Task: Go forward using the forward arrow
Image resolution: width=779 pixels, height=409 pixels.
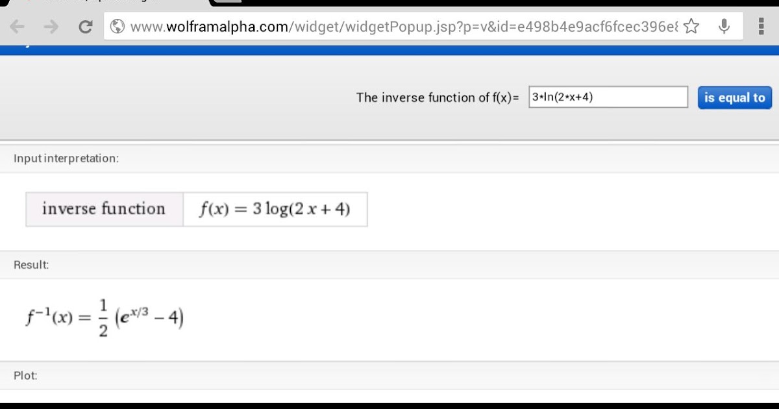Action: coord(50,26)
